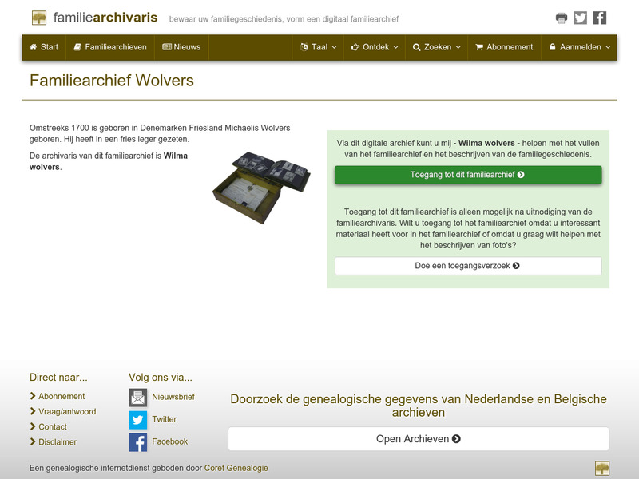
Task: Expand the Ontdek dropdown
Action: (x=372, y=47)
